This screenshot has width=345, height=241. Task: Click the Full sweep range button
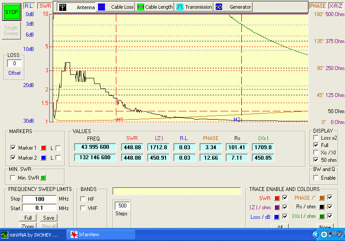[x=27, y=218]
